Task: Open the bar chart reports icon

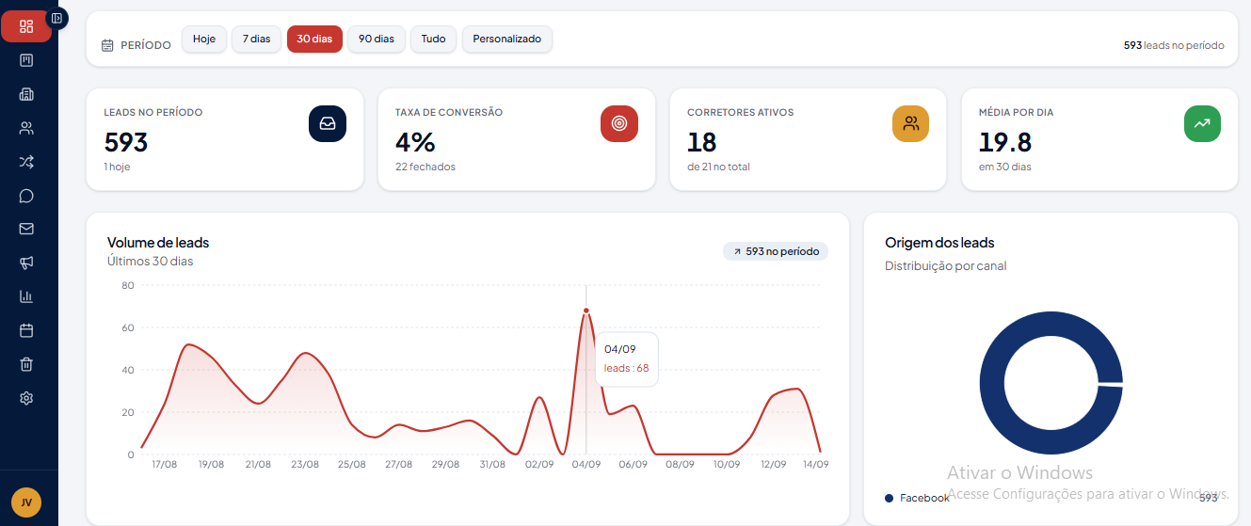Action: (26, 296)
